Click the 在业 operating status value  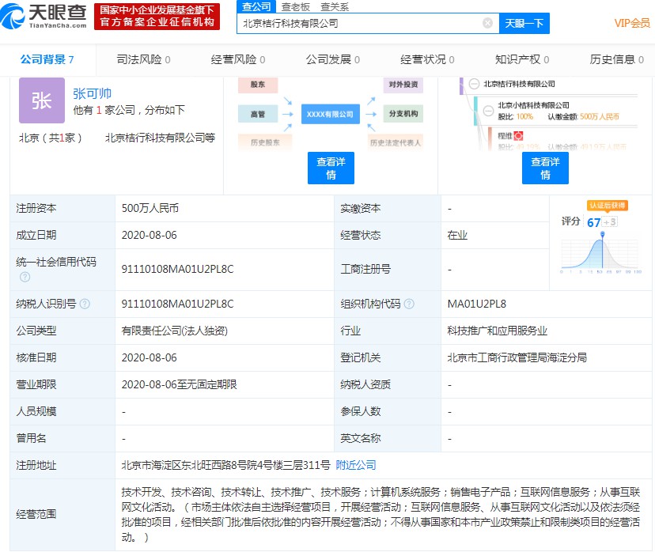tap(457, 235)
